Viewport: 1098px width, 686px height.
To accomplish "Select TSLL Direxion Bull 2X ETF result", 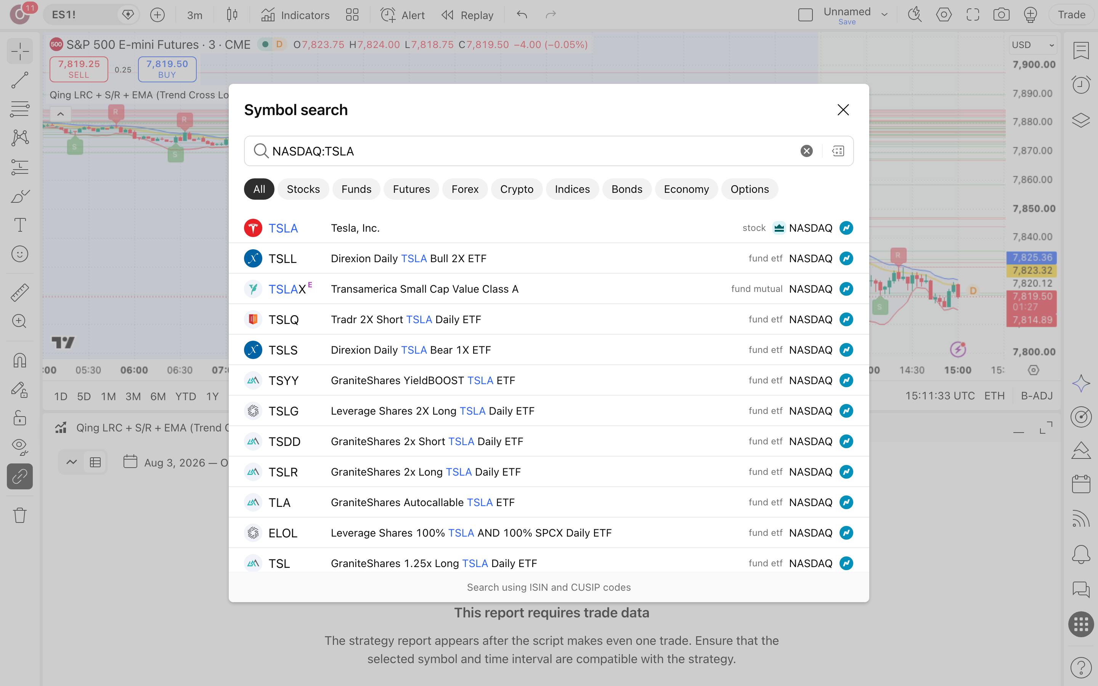I will tap(549, 259).
